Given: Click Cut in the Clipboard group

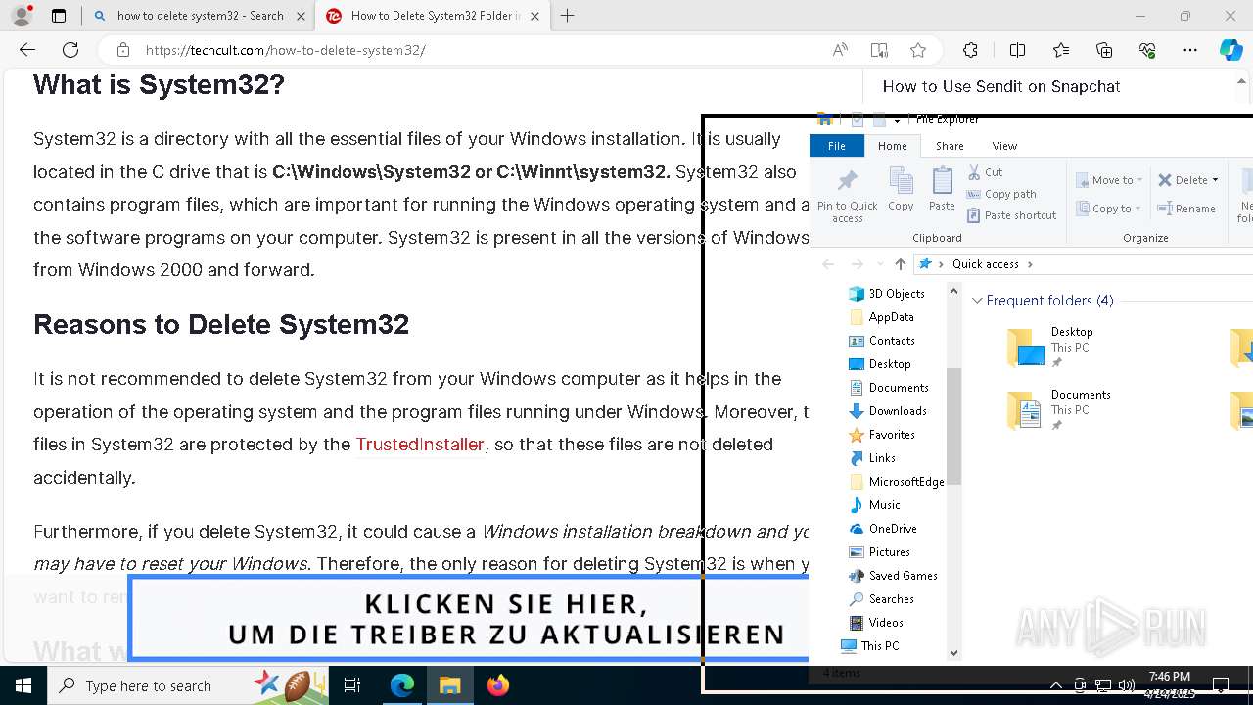Looking at the screenshot, I should click(985, 172).
